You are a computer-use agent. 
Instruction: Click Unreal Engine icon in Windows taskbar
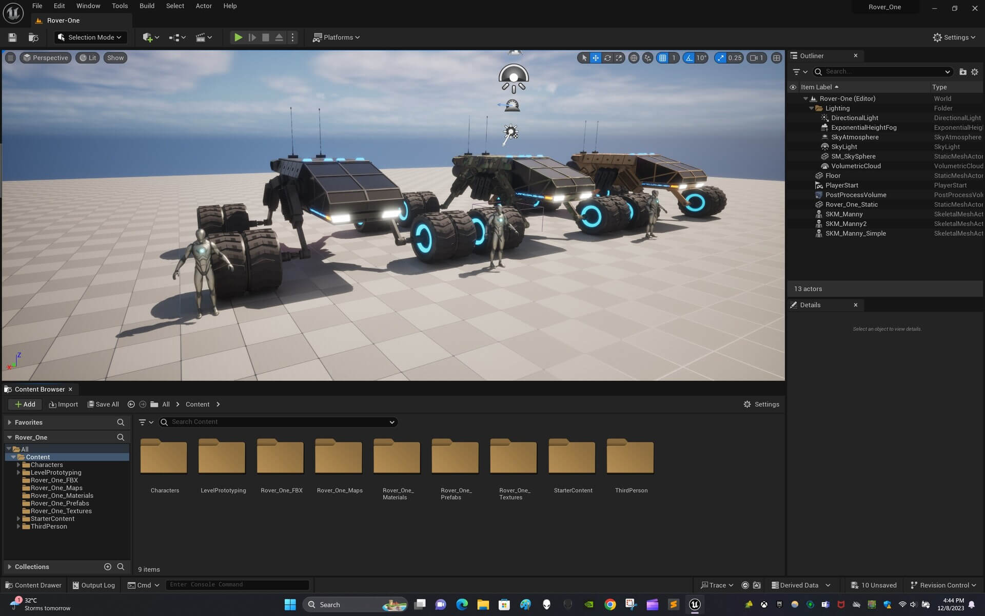tap(695, 604)
